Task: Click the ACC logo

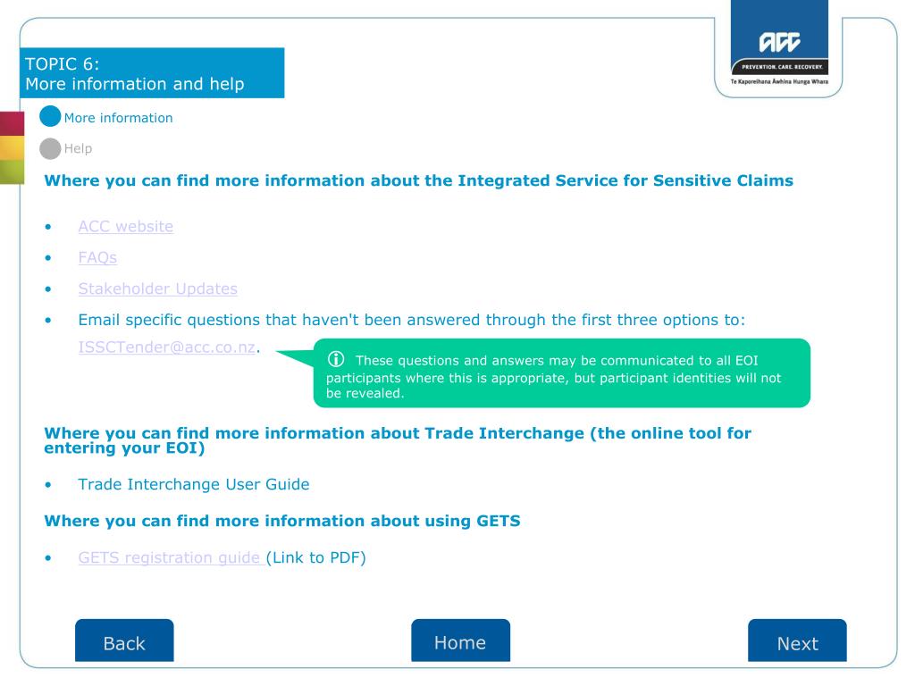Action: [x=779, y=44]
